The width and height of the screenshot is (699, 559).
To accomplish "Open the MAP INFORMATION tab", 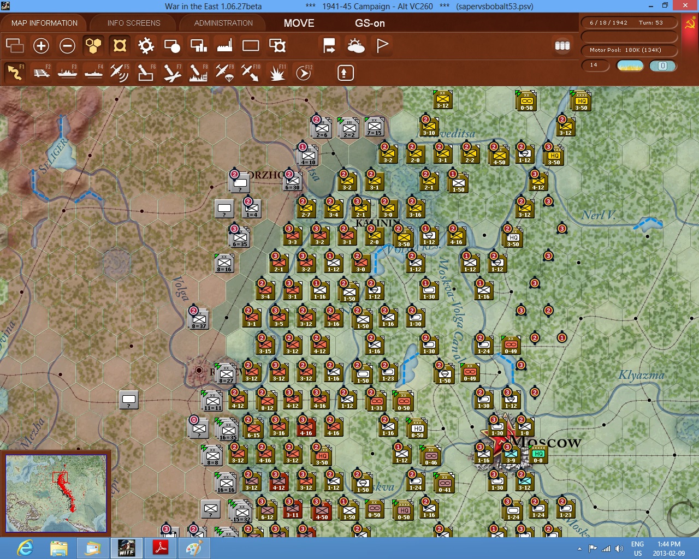I will click(x=44, y=23).
